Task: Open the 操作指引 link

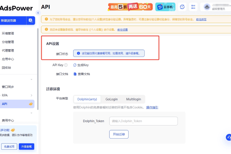Action: tap(152, 107)
